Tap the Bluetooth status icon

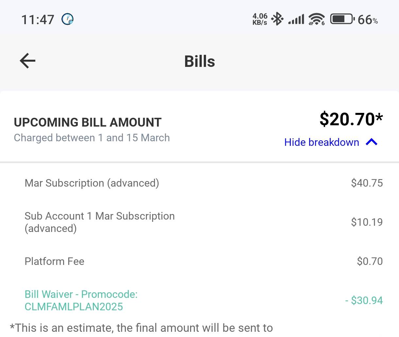277,19
